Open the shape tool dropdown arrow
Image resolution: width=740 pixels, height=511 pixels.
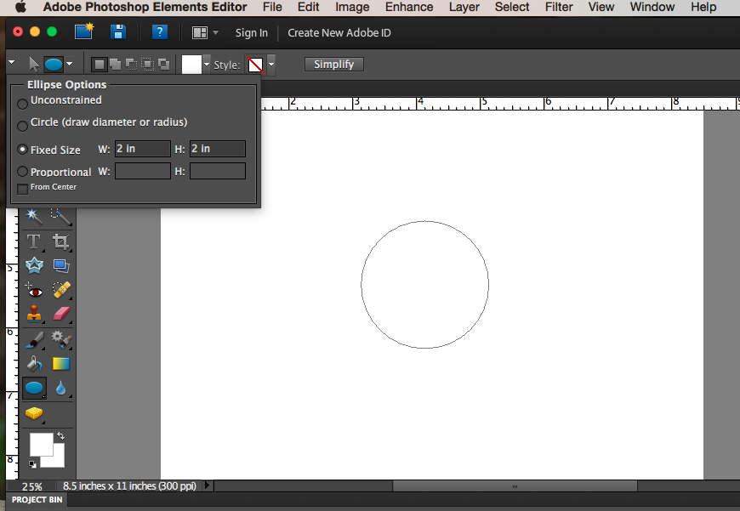click(70, 64)
